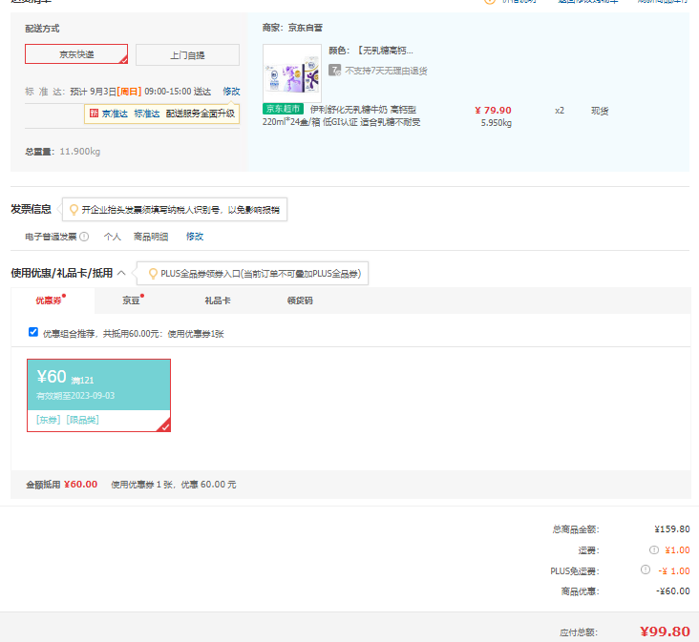Toggle the ¥60 满121 coupon card
The image size is (699, 642).
tap(98, 395)
